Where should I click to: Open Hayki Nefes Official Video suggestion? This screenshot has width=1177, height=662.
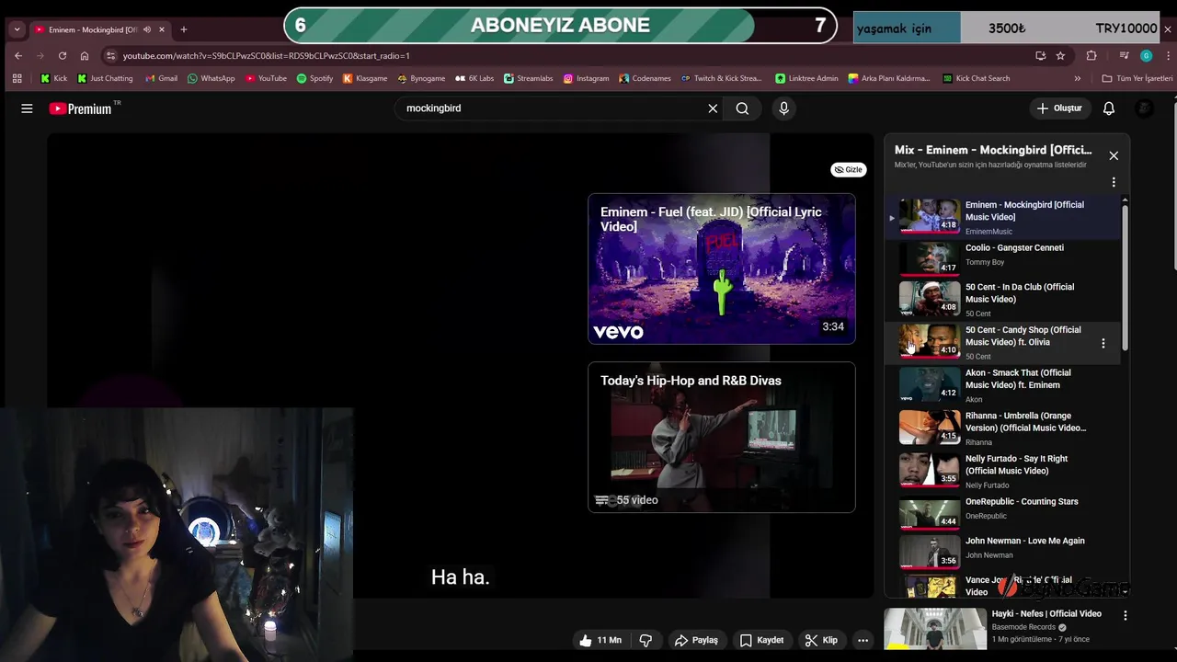pos(1046,613)
